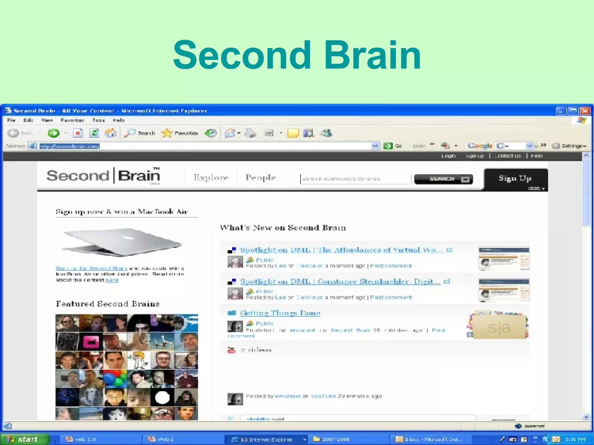Open the Google toolbar search dropdown
Viewport: 594px width, 445px height.
tap(529, 146)
